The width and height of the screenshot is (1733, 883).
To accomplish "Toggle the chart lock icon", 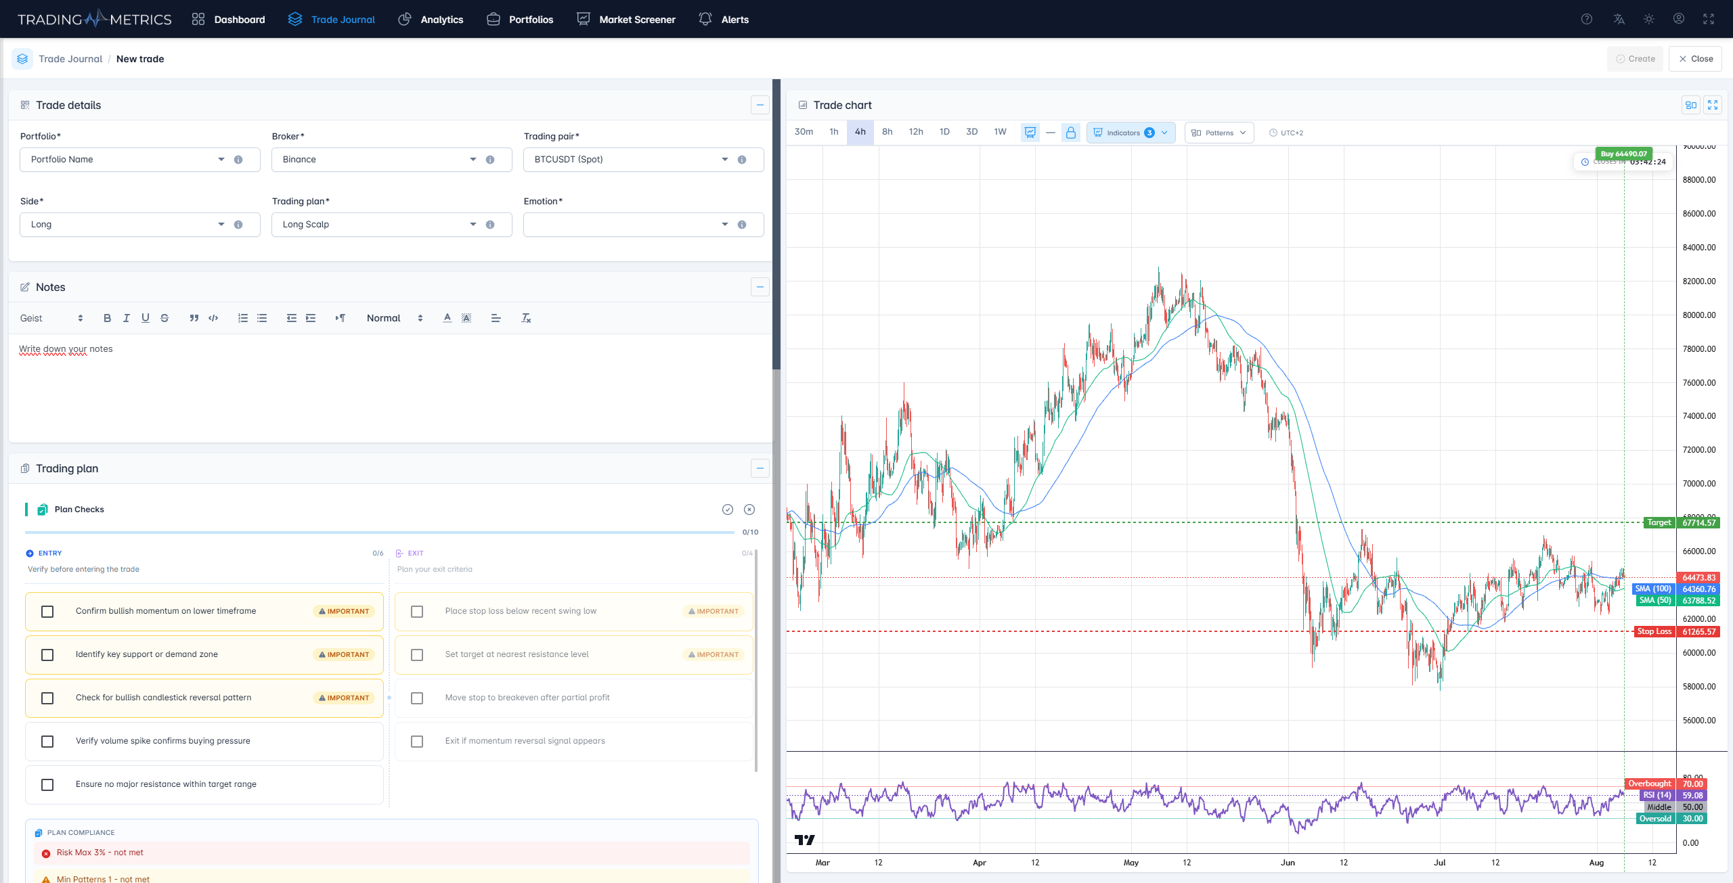I will 1071,133.
